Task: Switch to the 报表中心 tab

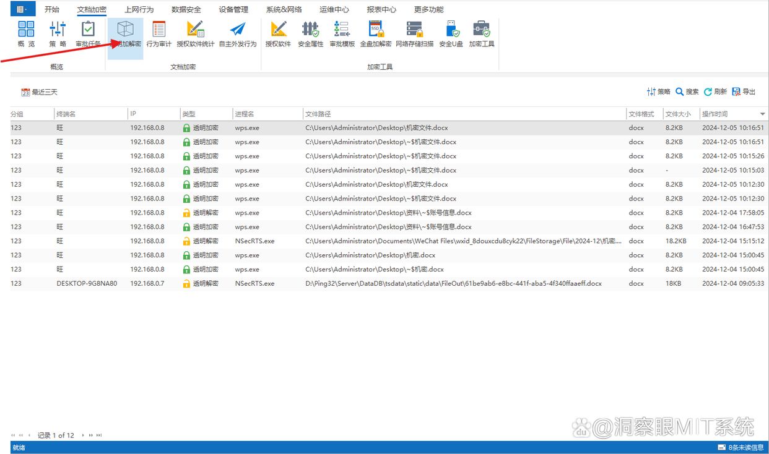Action: click(x=381, y=9)
